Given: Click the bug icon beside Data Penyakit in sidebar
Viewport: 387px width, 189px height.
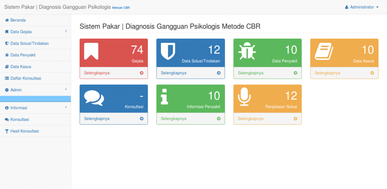Looking at the screenshot, I should pos(7,55).
